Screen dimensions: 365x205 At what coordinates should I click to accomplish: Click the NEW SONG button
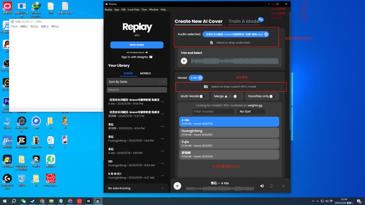(137, 45)
